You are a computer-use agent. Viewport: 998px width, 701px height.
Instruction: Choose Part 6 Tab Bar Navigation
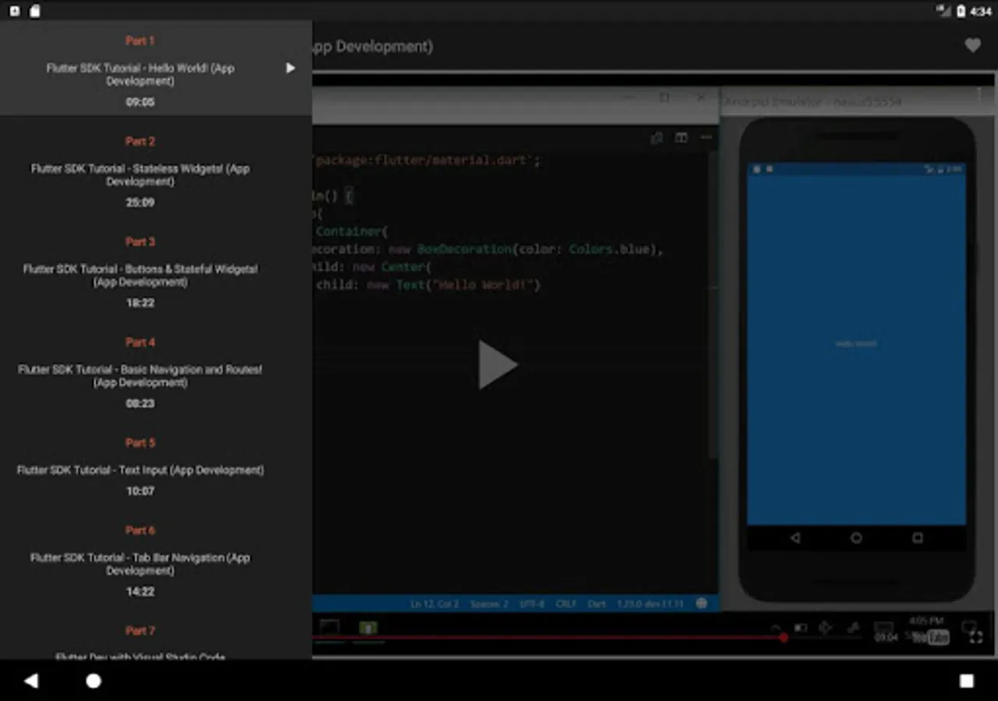140,564
